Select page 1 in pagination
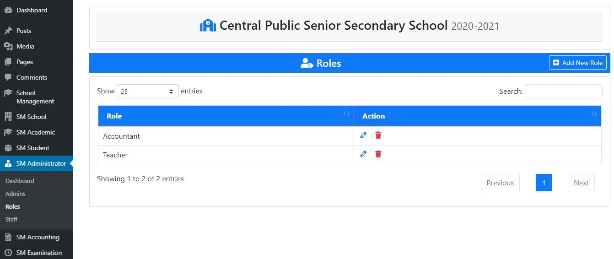Viewport: 614px width, 259px height. pyautogui.click(x=544, y=183)
